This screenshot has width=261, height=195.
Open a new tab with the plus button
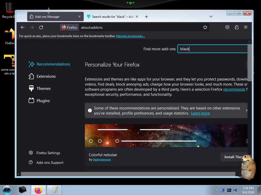tap(146, 17)
